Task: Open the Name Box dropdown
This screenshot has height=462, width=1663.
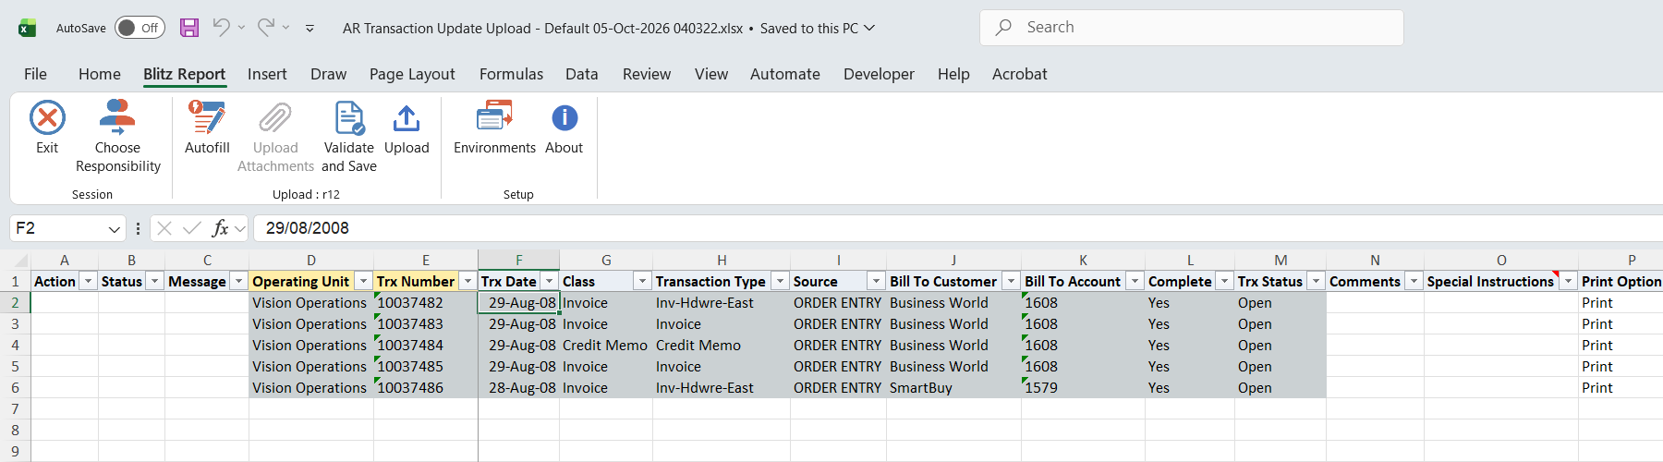Action: click(x=115, y=228)
